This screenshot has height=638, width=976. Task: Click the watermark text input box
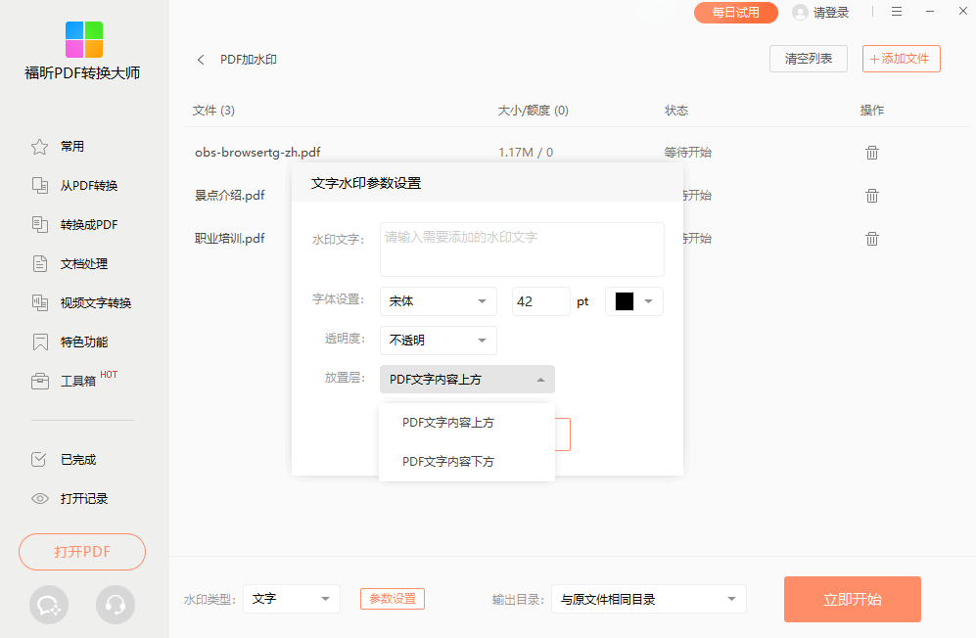pyautogui.click(x=522, y=250)
